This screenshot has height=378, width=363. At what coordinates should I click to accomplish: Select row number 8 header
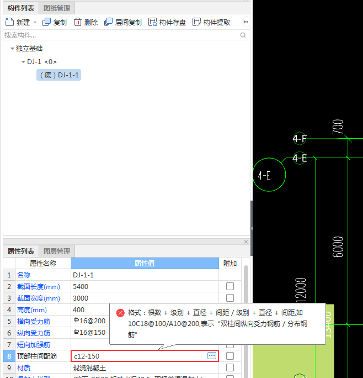[x=9, y=356]
